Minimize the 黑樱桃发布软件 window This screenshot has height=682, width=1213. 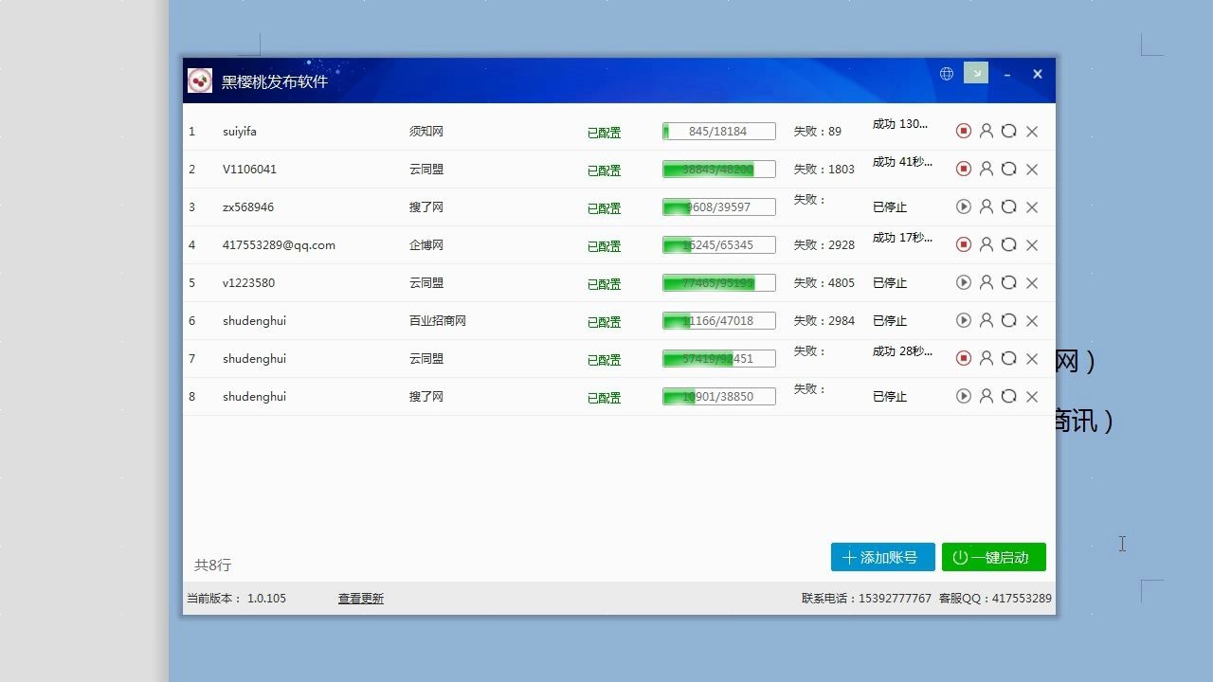[x=1007, y=74]
